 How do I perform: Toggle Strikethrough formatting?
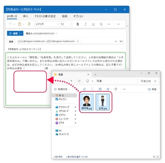point(101,24)
